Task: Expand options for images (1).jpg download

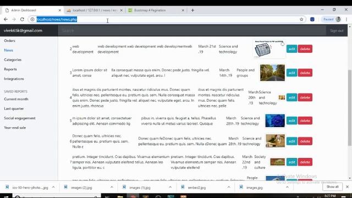Action: coord(170,187)
